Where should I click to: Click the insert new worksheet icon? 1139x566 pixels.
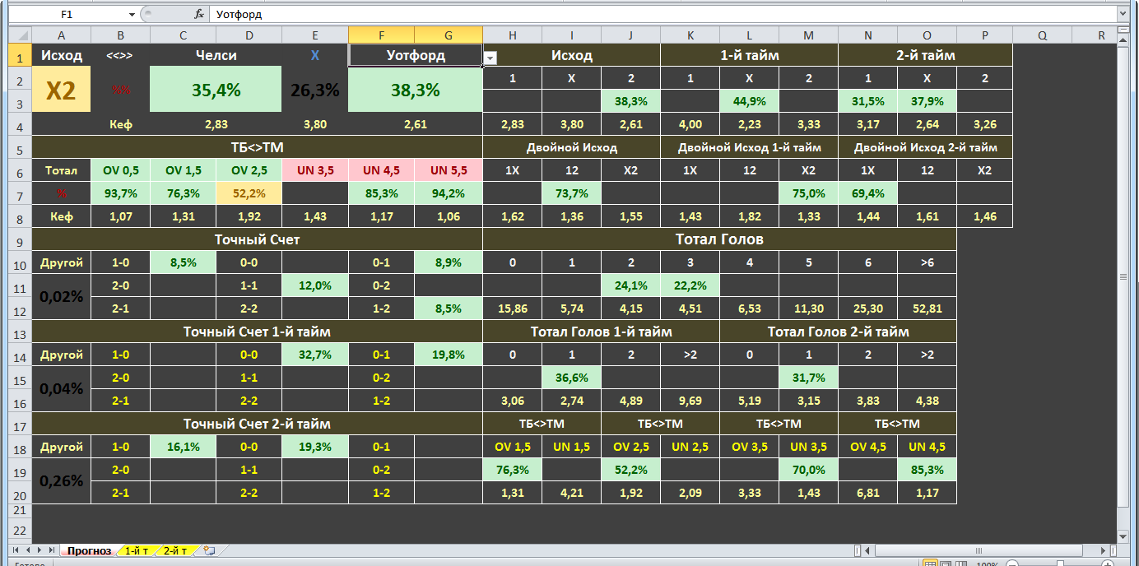[x=209, y=550]
